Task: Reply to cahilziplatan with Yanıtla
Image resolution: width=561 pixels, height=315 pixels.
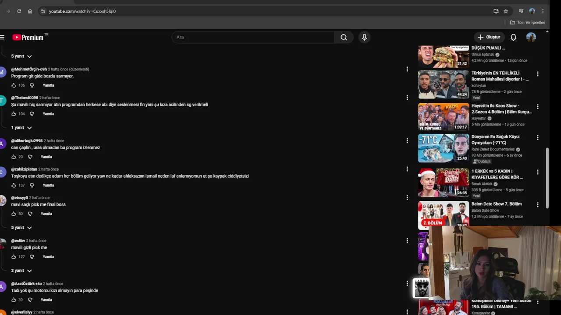Action: (48, 185)
